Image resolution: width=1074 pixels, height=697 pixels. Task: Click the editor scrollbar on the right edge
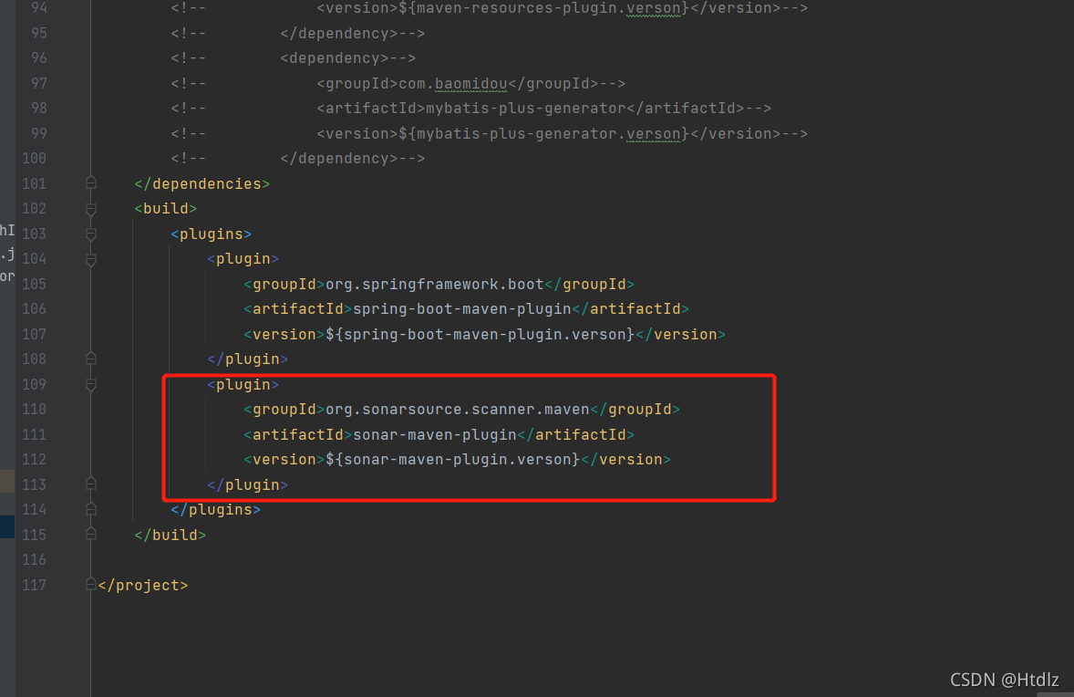(1069, 347)
